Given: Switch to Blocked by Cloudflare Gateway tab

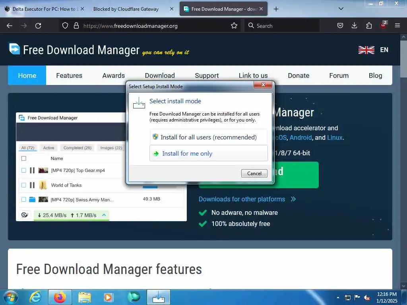Looking at the screenshot, I should pos(126,9).
